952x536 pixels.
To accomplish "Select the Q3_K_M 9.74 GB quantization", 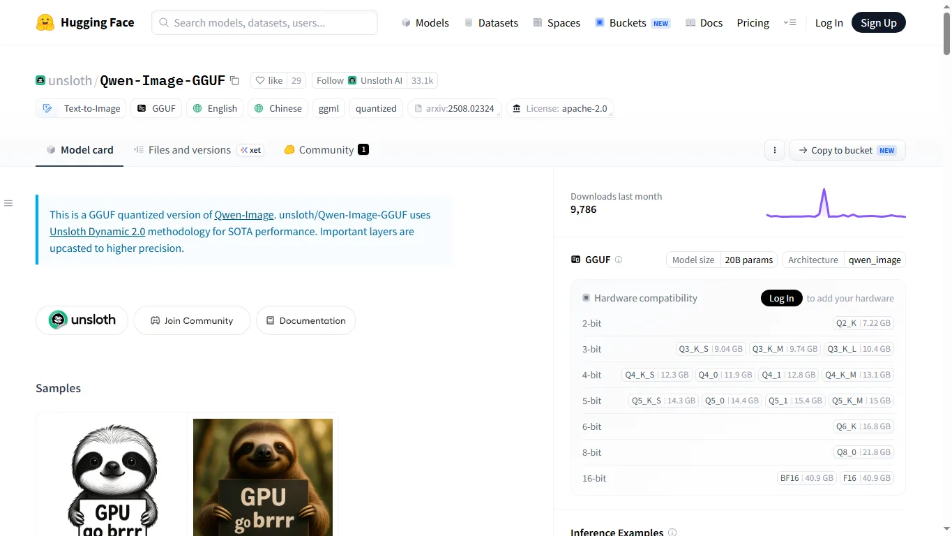I will pyautogui.click(x=785, y=349).
